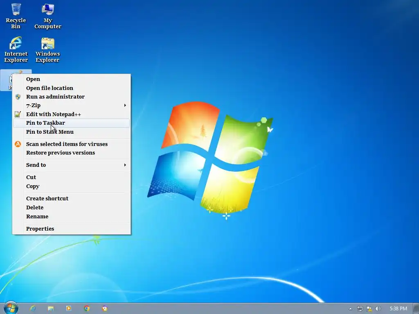Select Pin to Start Menu

(x=71, y=132)
